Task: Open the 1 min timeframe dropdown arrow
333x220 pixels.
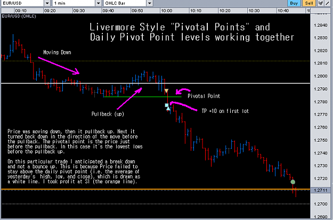Action: (98, 3)
